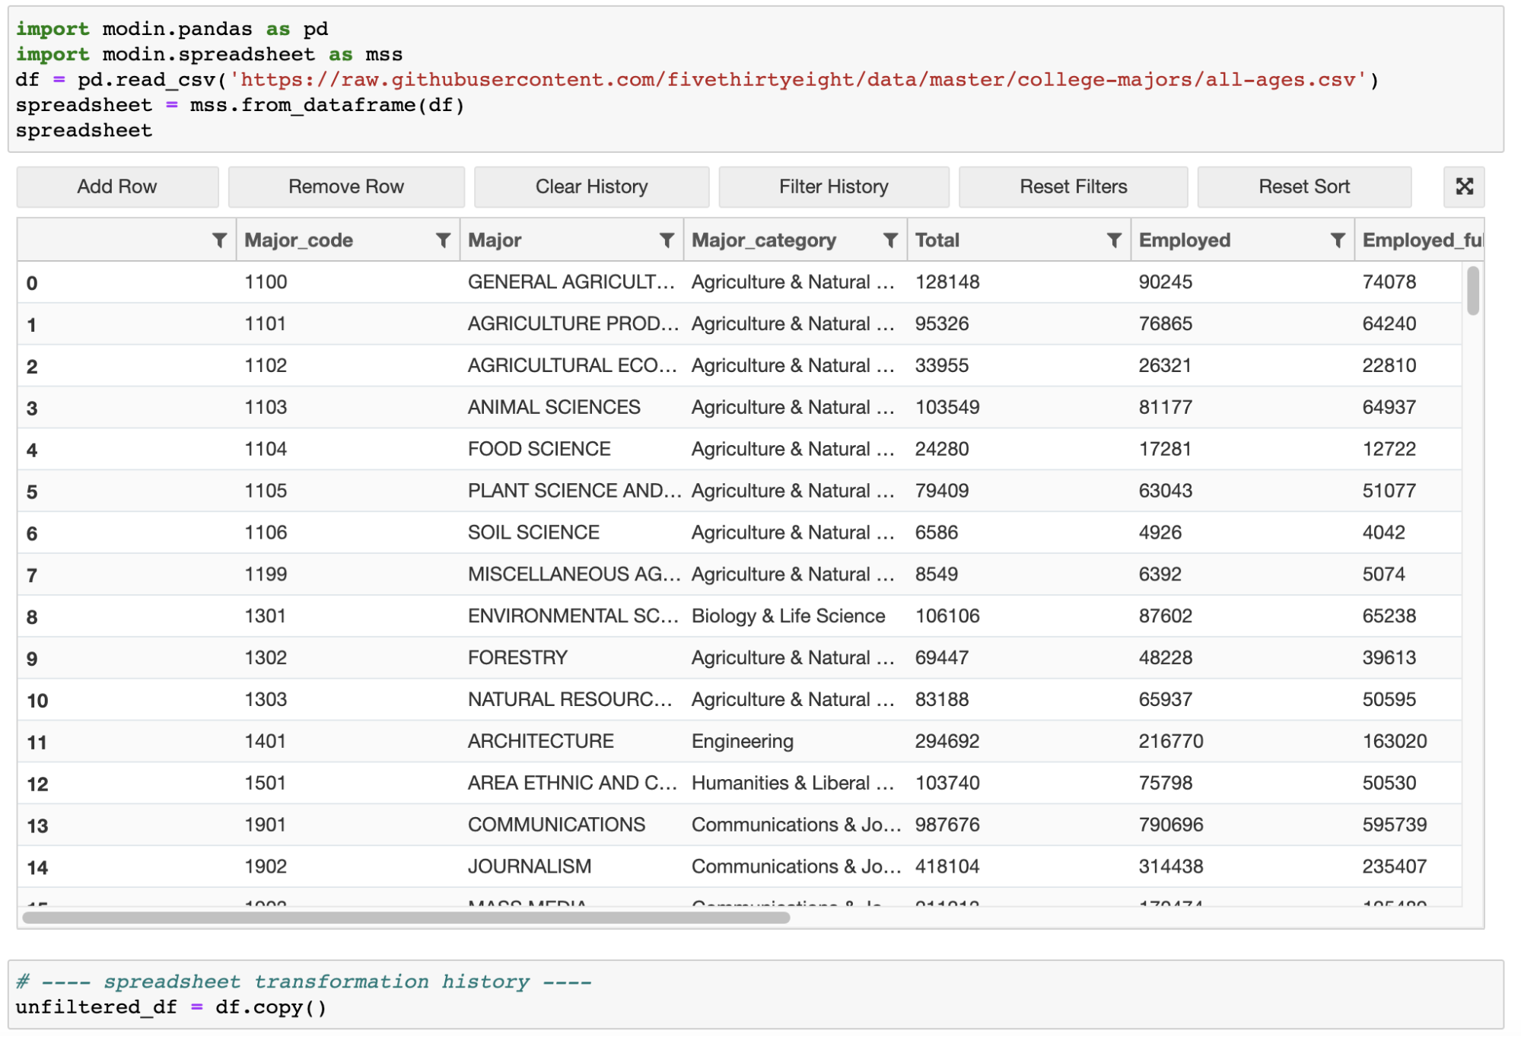
Task: Click the Filter History button
Action: click(x=834, y=186)
